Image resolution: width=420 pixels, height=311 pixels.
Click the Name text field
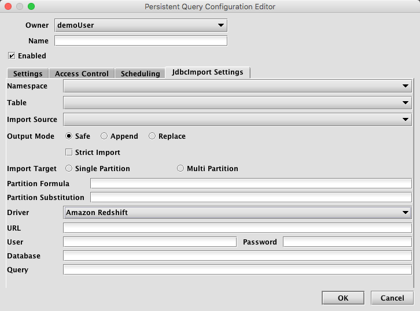[141, 40]
